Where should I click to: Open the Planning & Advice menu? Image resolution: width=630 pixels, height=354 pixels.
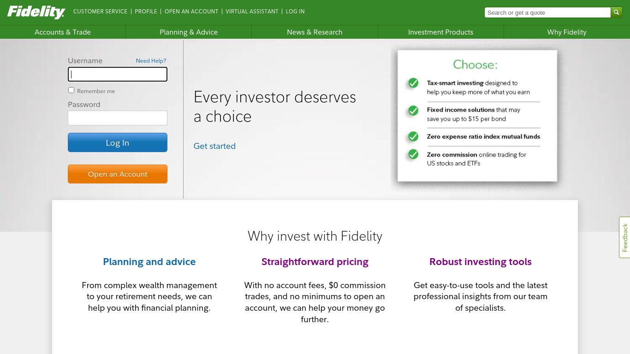[189, 32]
